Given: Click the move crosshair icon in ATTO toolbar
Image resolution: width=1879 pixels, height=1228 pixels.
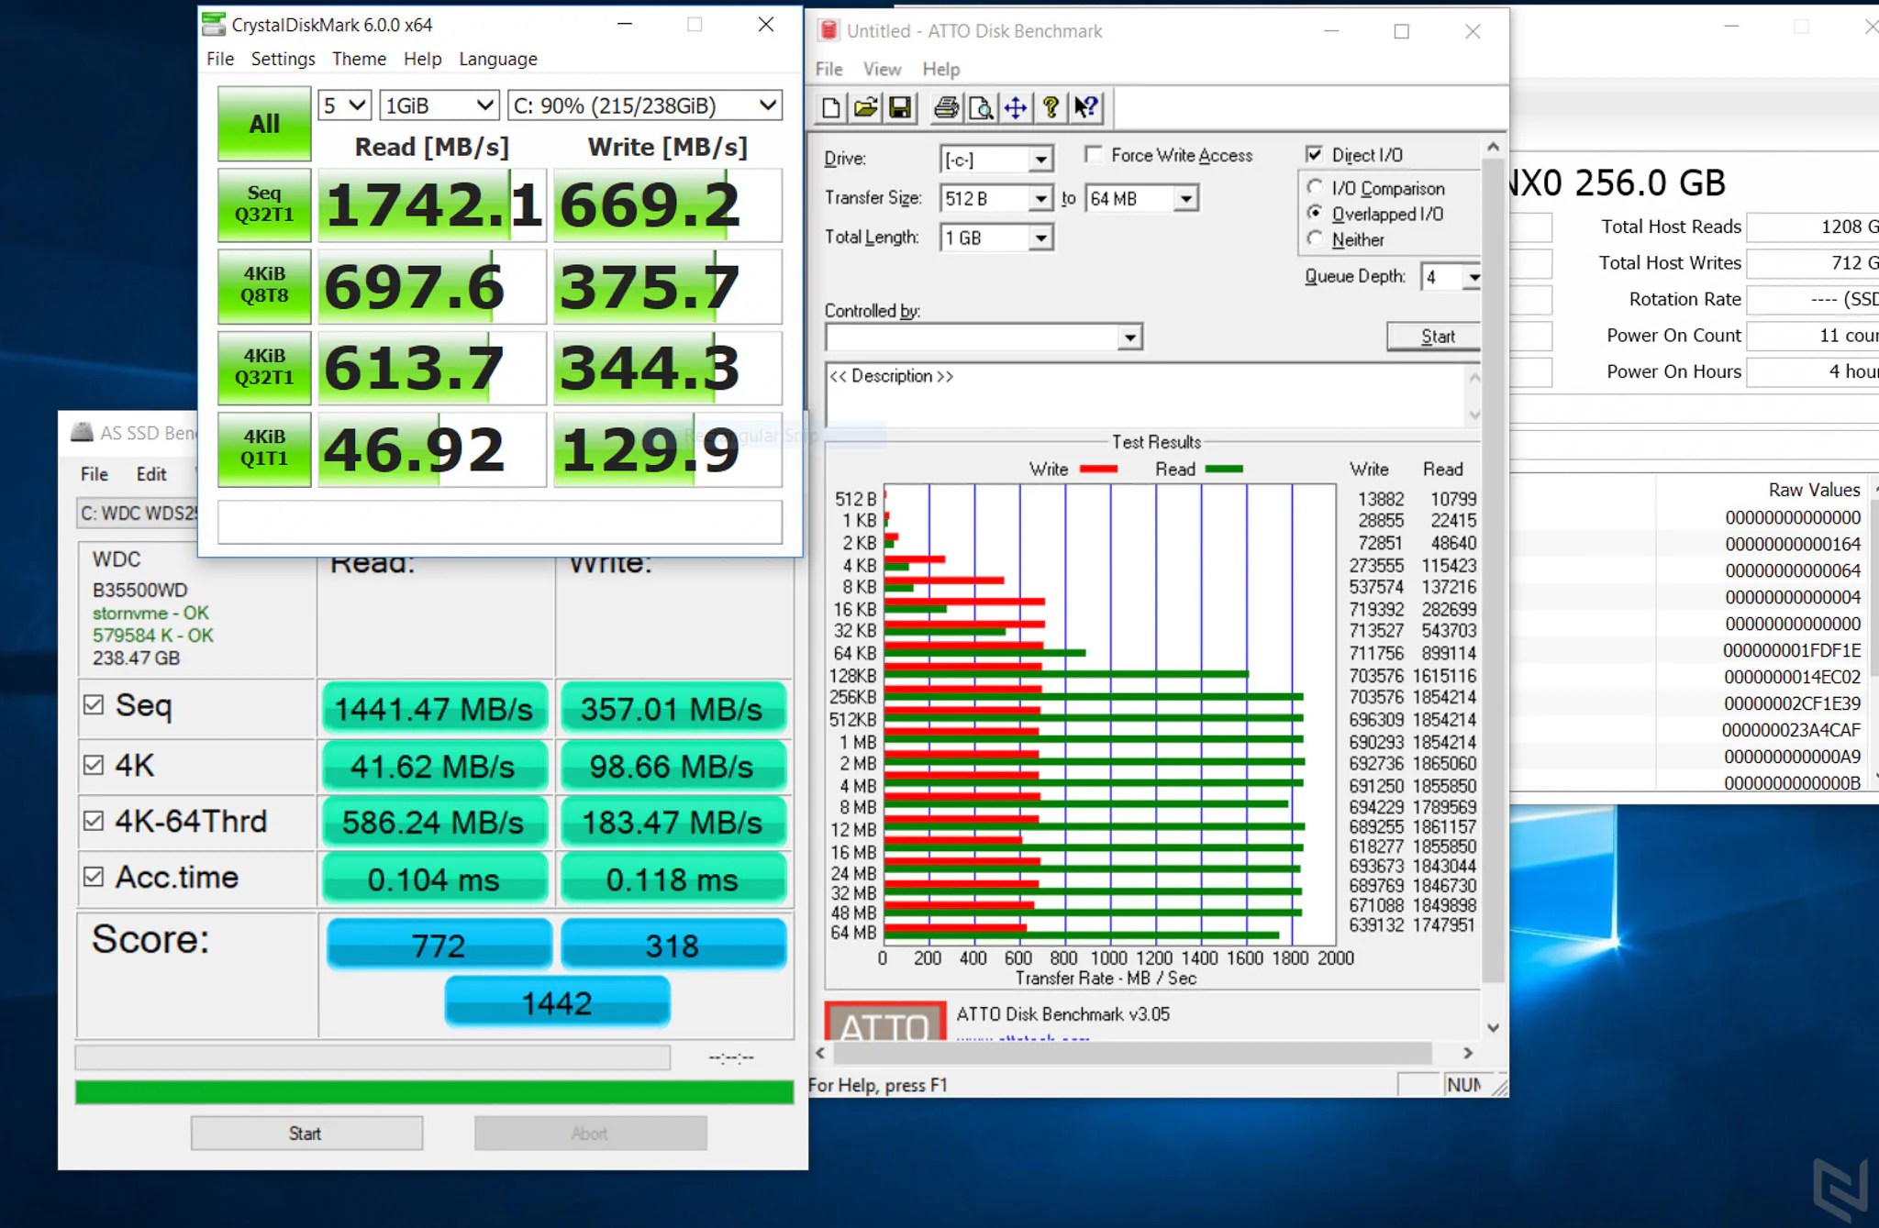Looking at the screenshot, I should click(x=1016, y=108).
